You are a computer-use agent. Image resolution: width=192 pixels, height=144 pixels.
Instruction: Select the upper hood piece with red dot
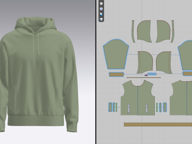(x=163, y=31)
